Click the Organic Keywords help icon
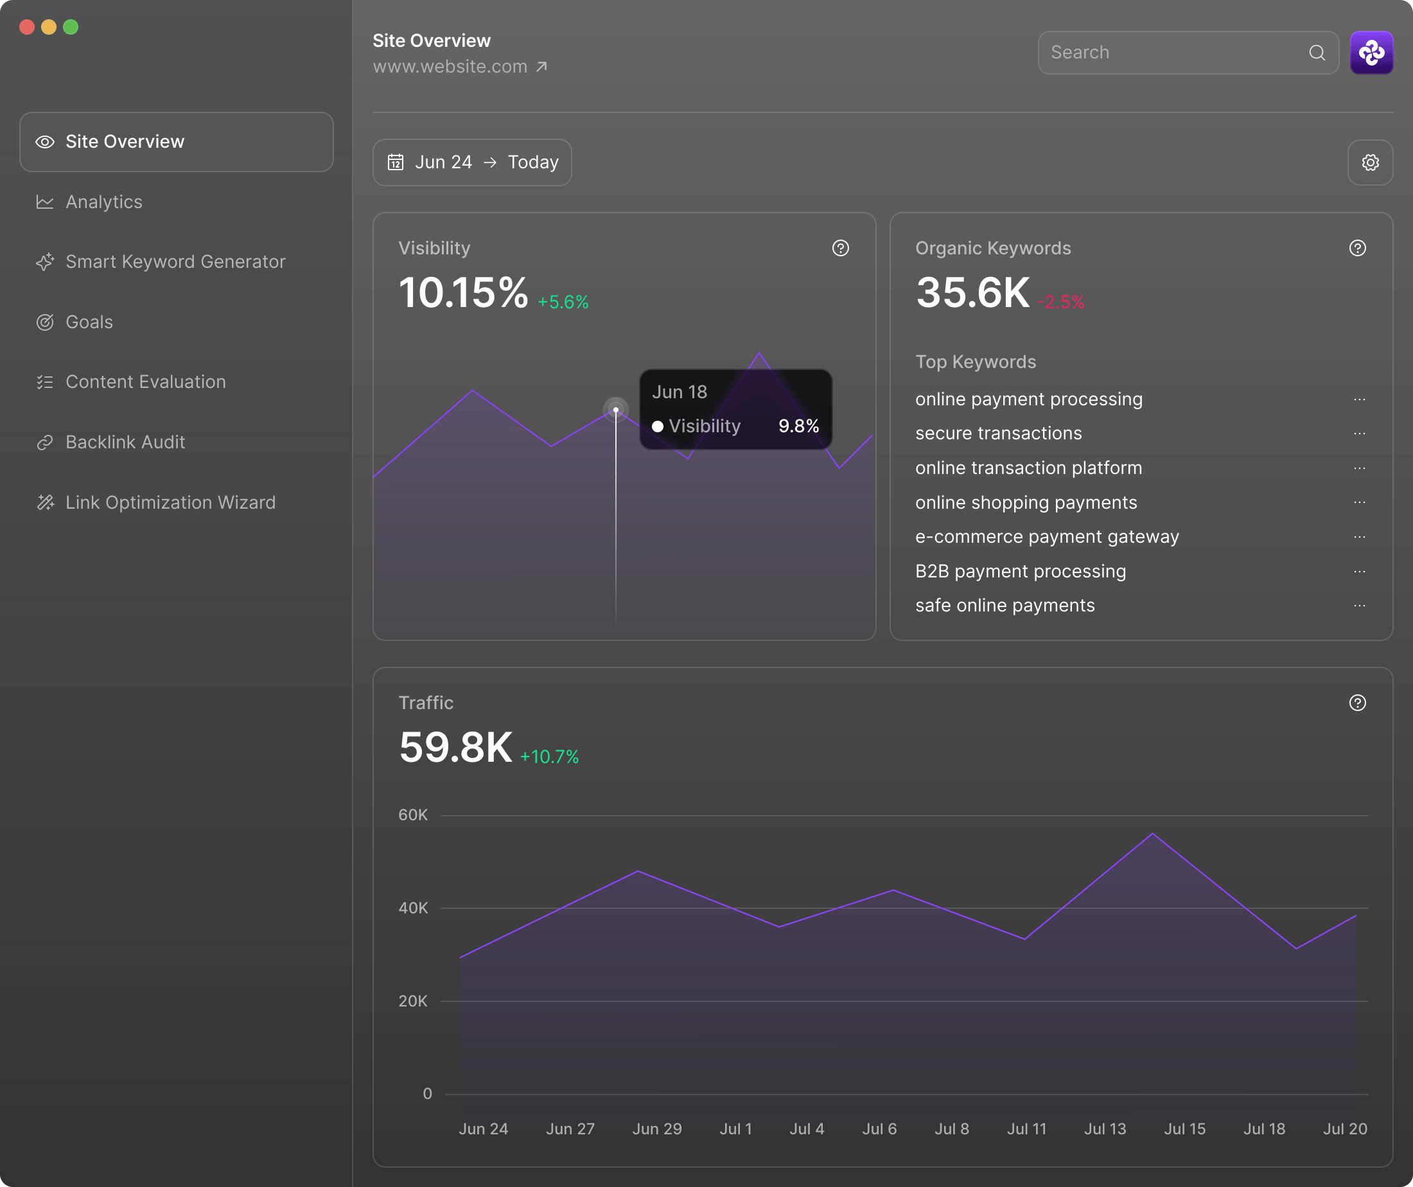The width and height of the screenshot is (1413, 1187). pyautogui.click(x=1357, y=249)
